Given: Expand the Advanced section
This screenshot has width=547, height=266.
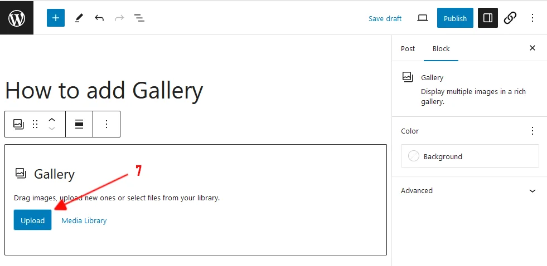Looking at the screenshot, I should [x=533, y=190].
